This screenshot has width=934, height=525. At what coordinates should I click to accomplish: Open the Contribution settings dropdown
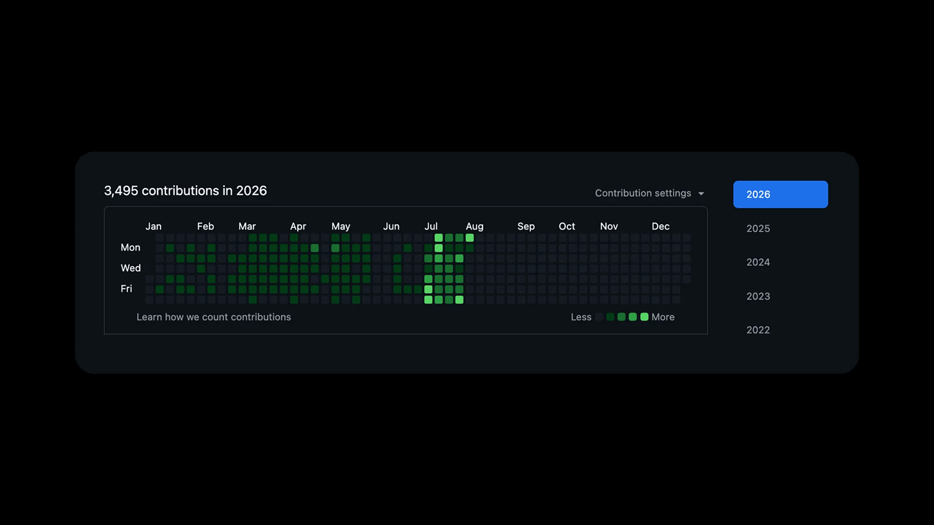coord(649,193)
